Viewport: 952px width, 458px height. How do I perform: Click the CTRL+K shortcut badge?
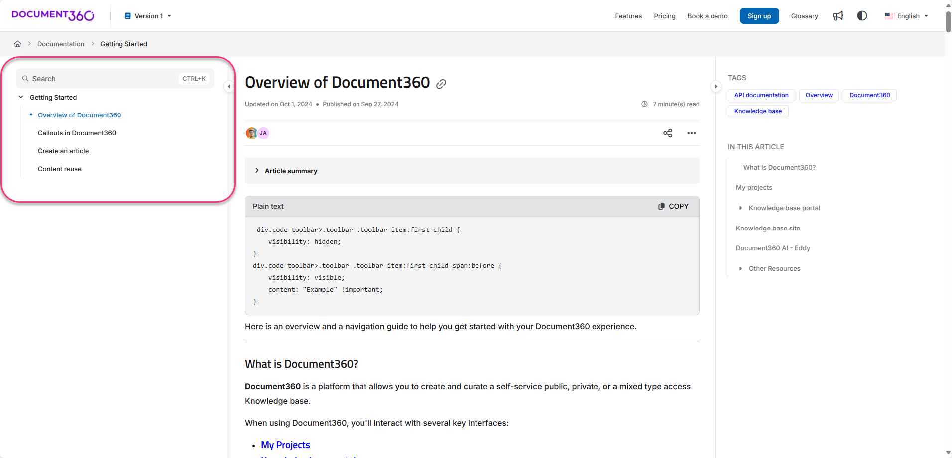(x=194, y=78)
